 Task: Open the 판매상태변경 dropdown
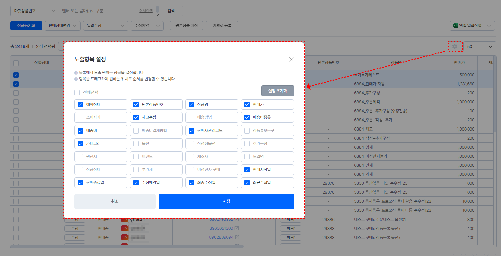click(62, 26)
